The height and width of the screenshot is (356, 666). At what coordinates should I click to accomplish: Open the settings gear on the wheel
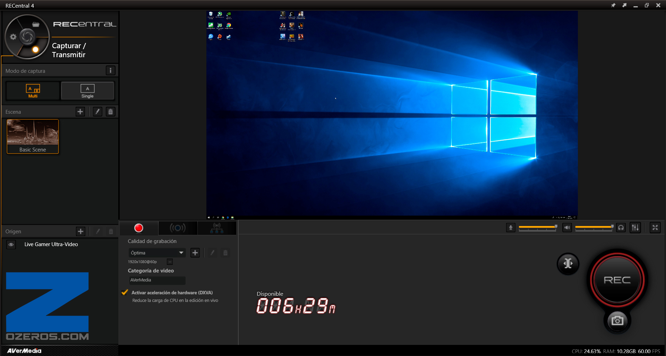click(x=13, y=37)
